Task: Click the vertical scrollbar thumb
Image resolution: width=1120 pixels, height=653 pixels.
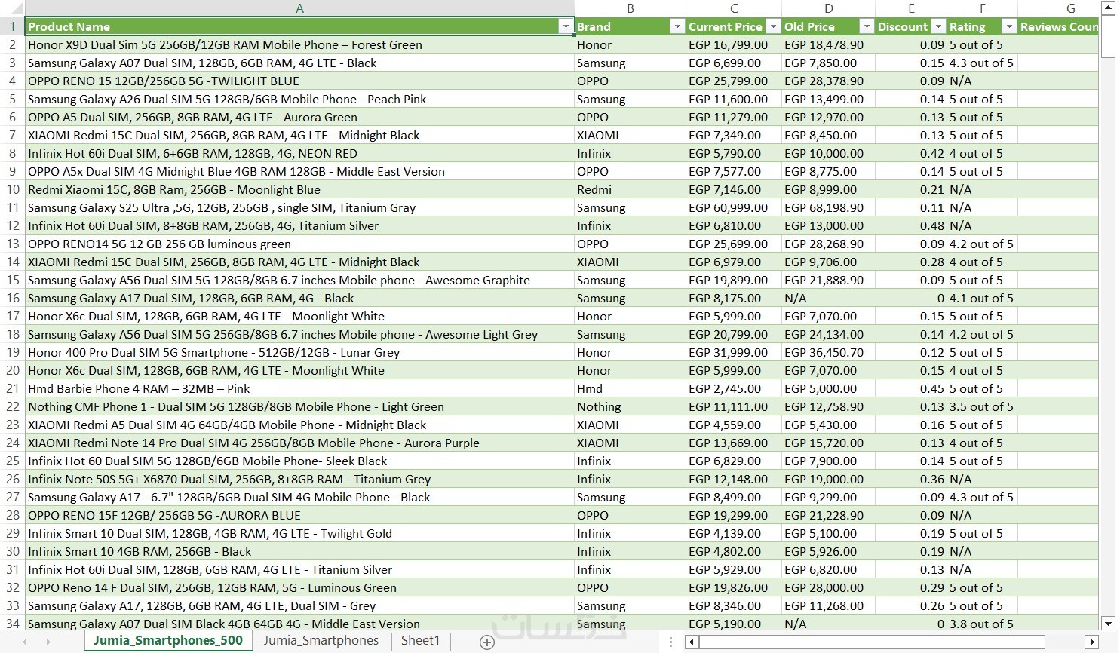Action: click(x=1108, y=38)
